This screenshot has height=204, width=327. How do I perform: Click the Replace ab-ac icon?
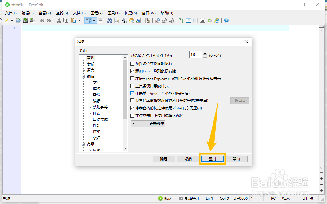tap(124, 21)
